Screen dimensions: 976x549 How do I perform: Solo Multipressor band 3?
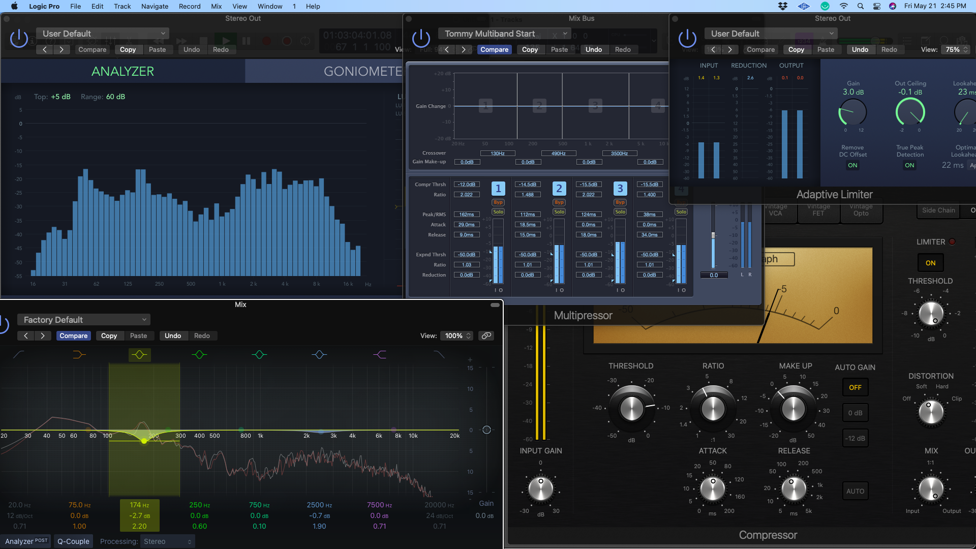click(x=620, y=211)
